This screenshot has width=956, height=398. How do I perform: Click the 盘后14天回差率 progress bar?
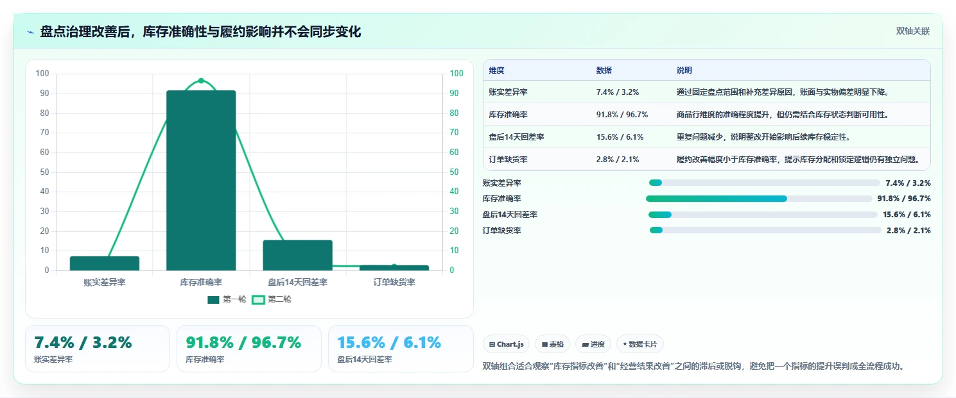763,215
